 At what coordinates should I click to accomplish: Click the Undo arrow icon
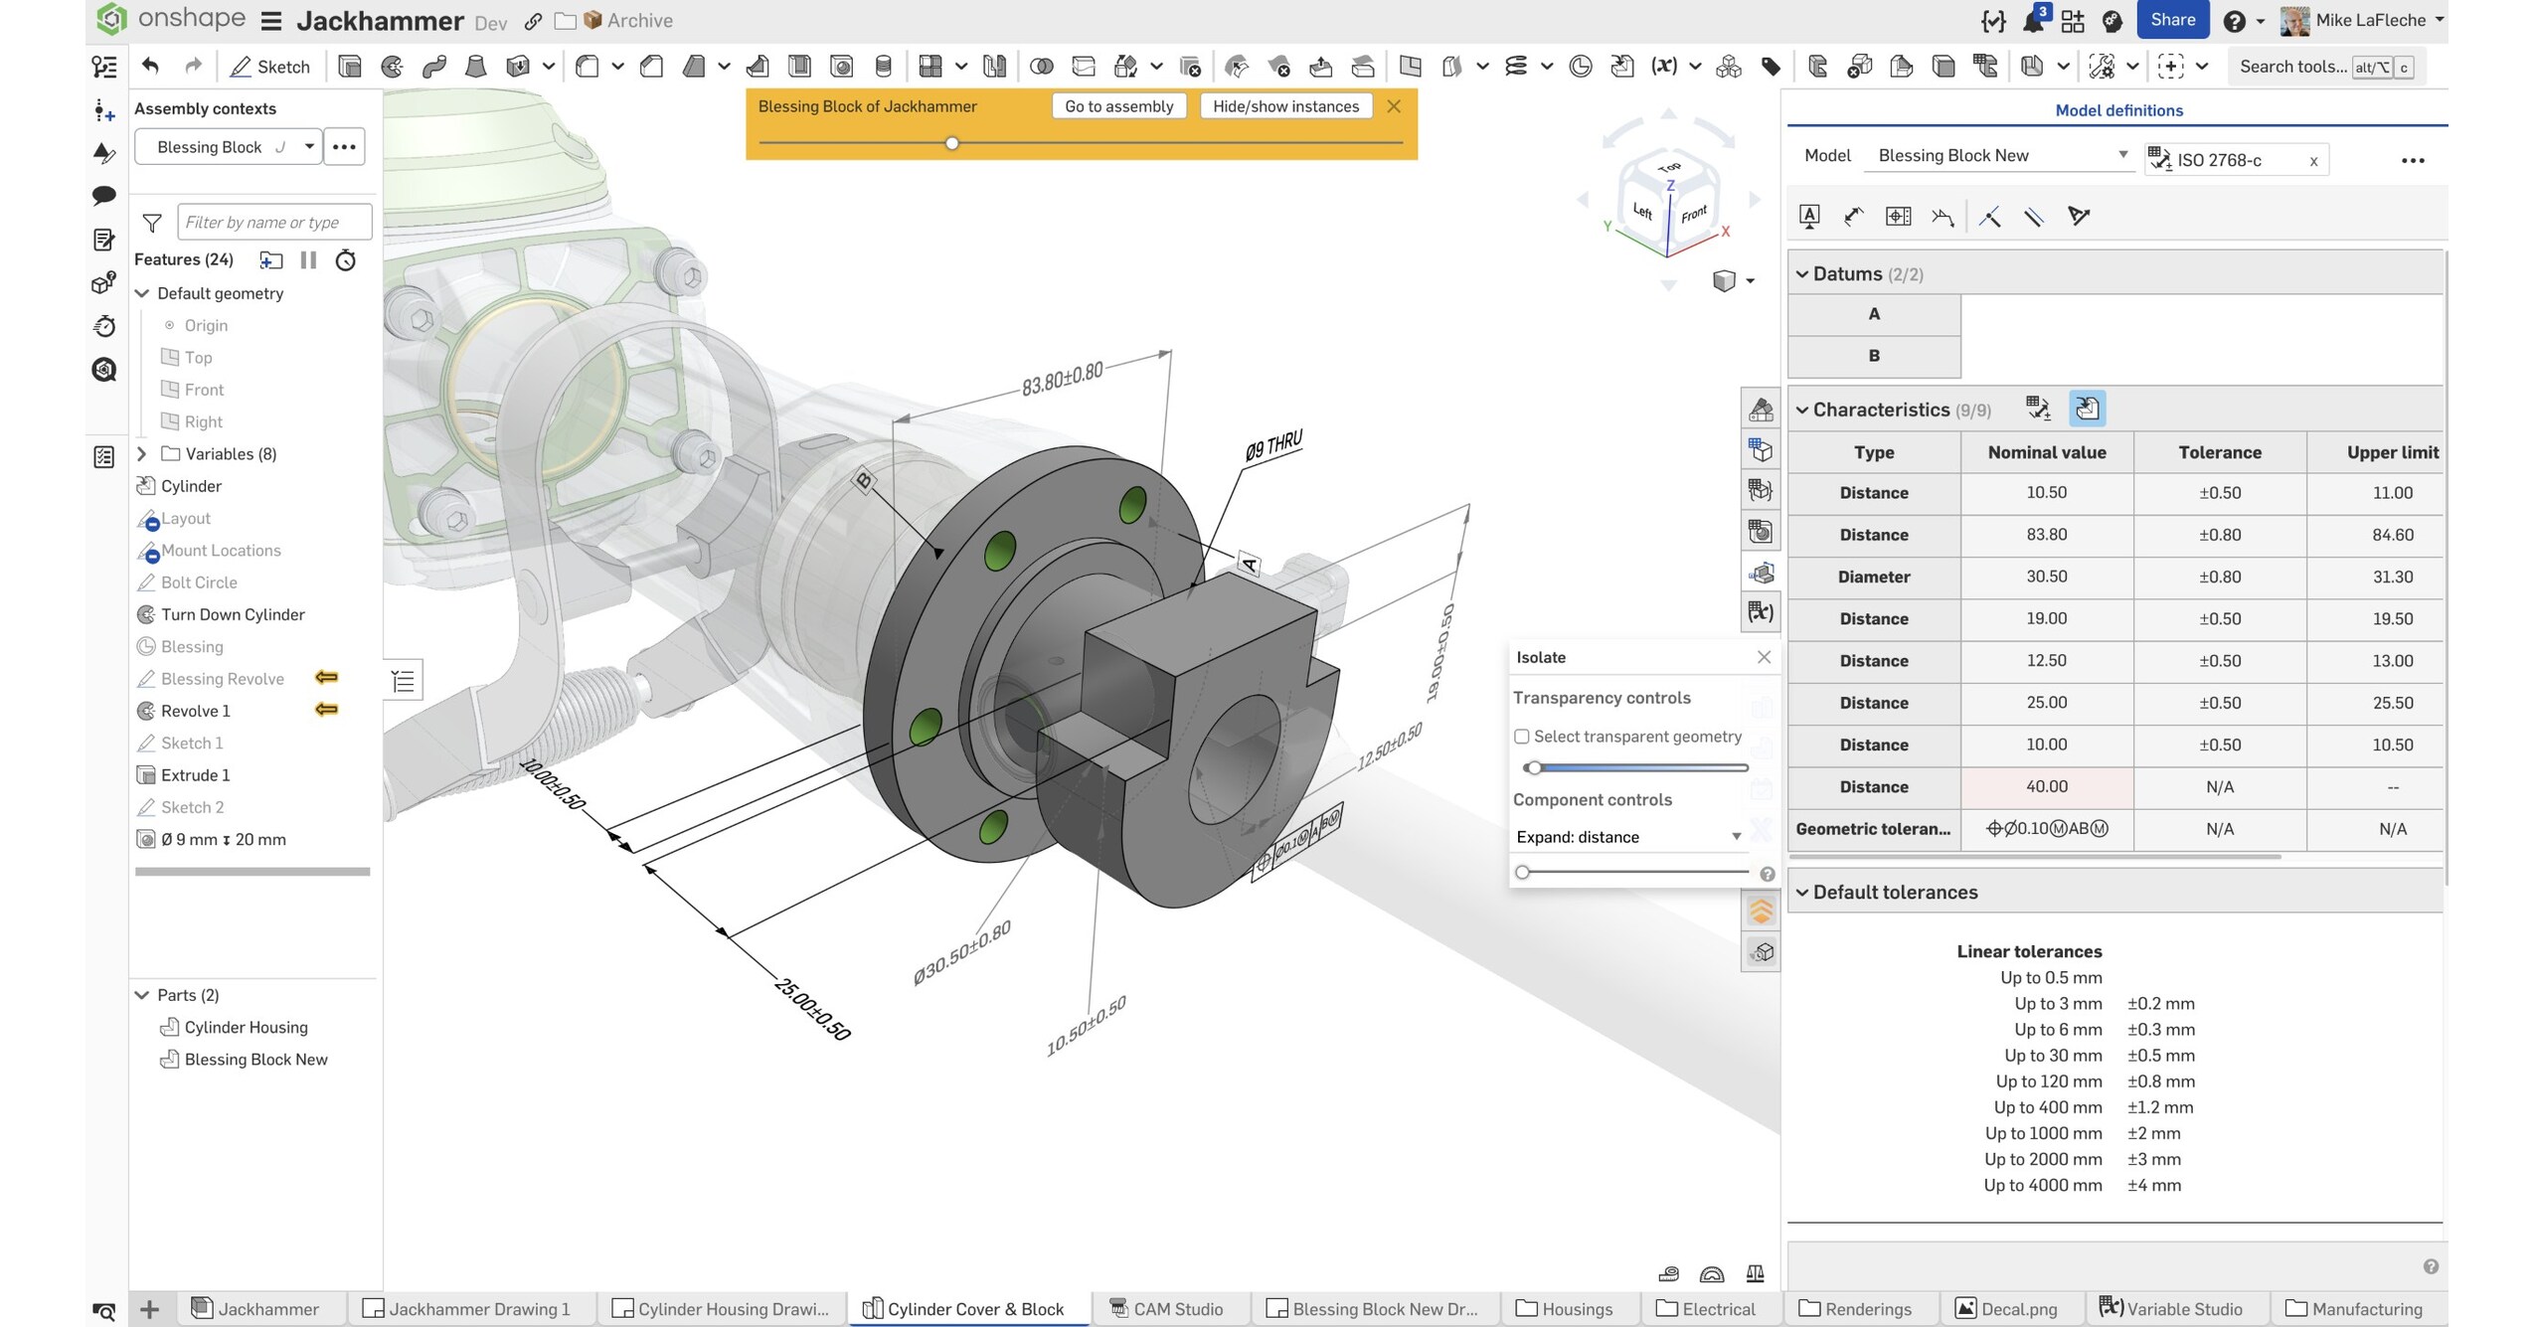[x=150, y=67]
